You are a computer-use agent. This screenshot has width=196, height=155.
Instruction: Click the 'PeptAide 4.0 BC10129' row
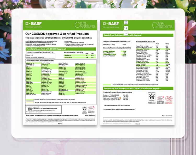153,73
